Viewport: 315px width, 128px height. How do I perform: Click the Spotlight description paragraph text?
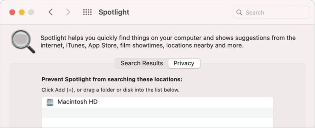coord(168,41)
